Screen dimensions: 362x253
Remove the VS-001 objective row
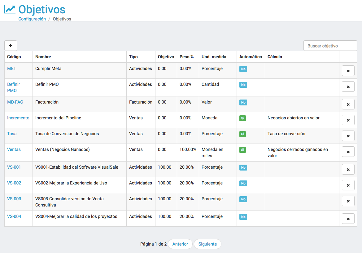tap(348, 170)
